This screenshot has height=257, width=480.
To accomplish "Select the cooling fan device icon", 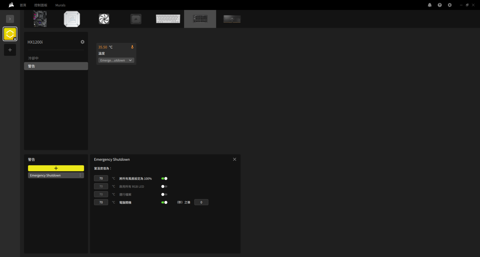I will point(104,19).
